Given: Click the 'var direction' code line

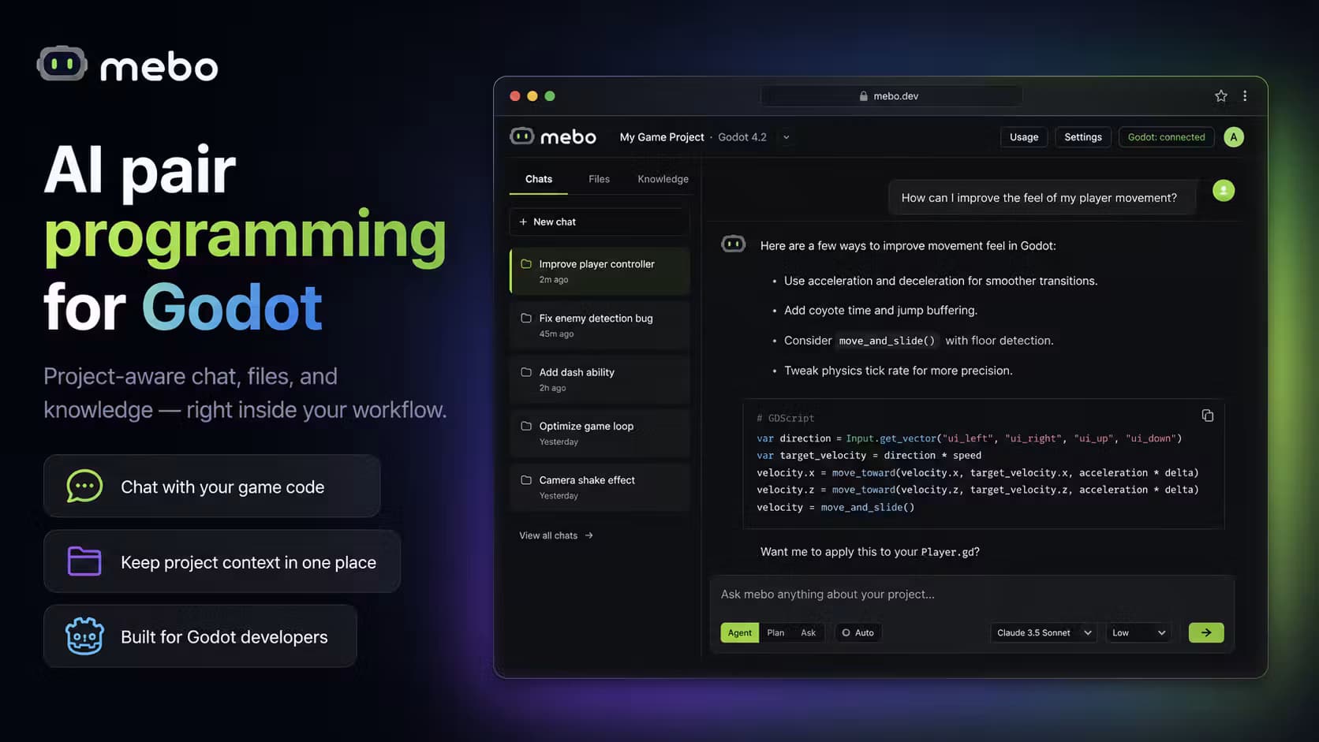Looking at the screenshot, I should point(969,438).
